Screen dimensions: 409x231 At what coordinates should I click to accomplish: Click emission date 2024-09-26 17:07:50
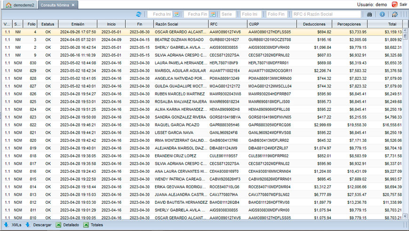tap(78, 32)
